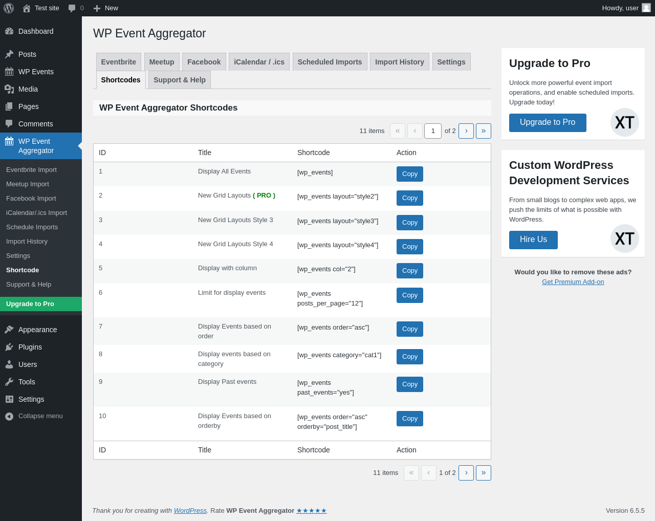Click the blue Upgrade to Pro button

coord(548,123)
